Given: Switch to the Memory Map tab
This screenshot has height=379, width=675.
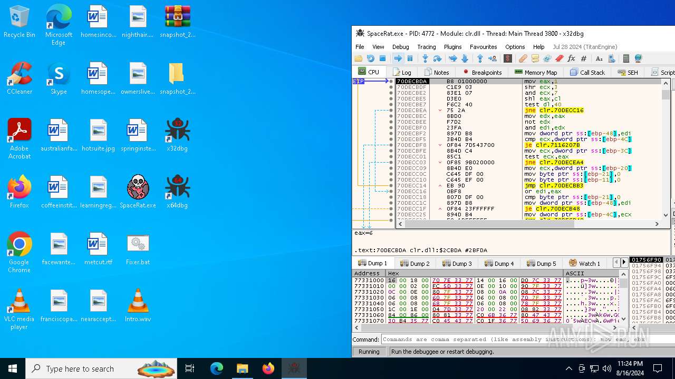Looking at the screenshot, I should click(536, 72).
